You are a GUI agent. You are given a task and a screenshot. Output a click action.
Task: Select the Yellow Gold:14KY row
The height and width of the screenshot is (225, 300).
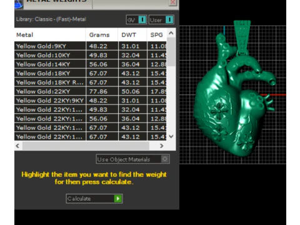tap(91, 64)
